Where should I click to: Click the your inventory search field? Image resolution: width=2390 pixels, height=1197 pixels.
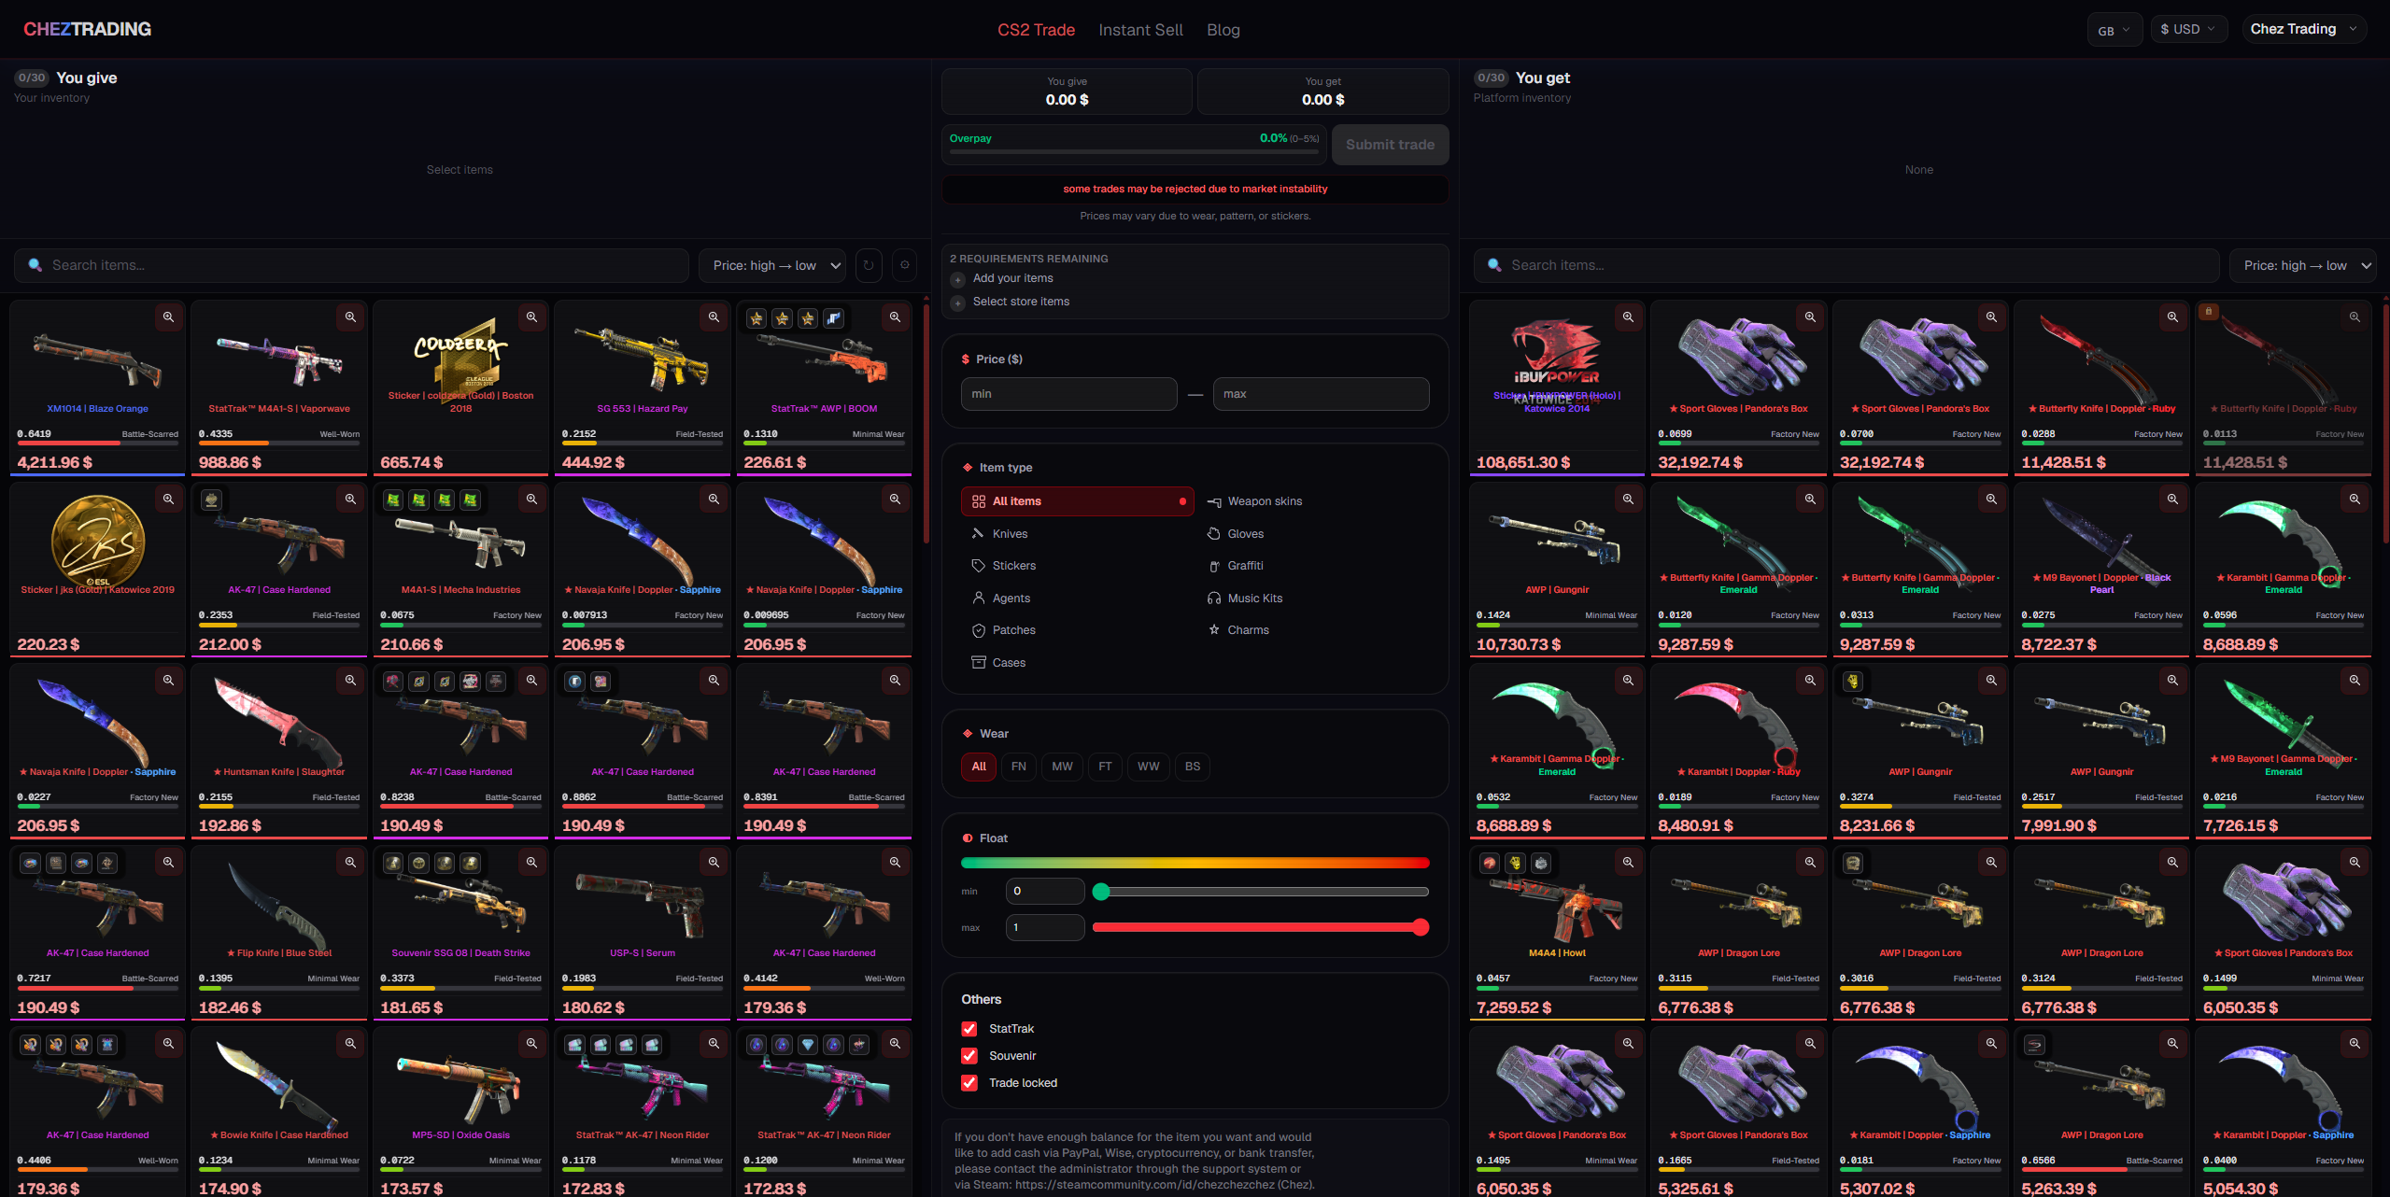click(x=351, y=265)
